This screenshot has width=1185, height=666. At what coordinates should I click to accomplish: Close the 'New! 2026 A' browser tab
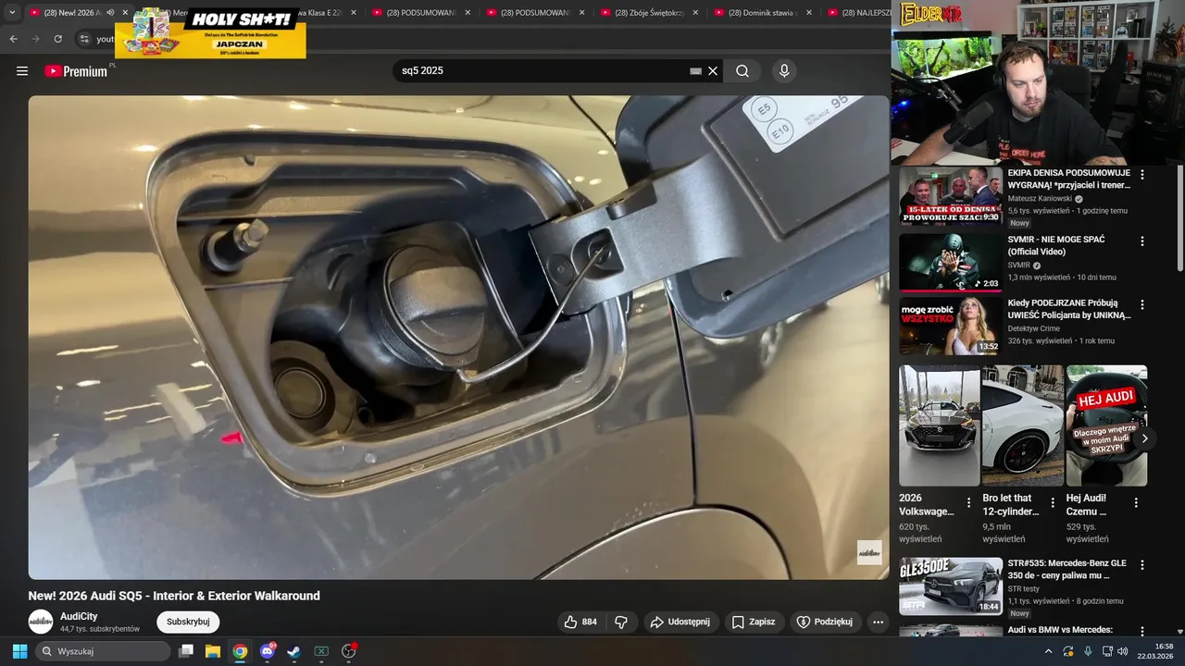point(125,13)
